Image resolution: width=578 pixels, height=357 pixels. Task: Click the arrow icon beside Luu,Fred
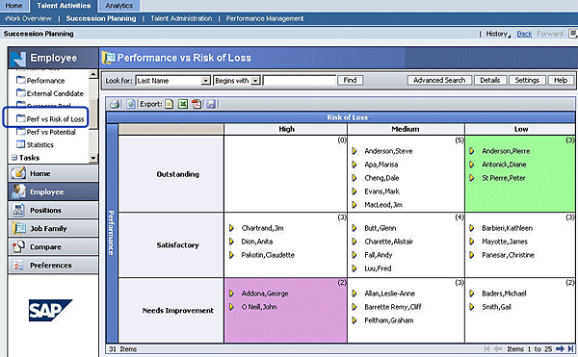355,268
